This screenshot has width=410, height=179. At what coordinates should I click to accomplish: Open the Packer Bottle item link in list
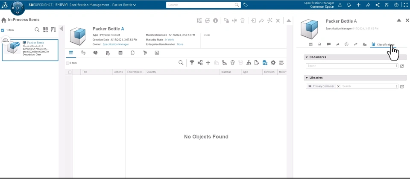[x=35, y=43]
